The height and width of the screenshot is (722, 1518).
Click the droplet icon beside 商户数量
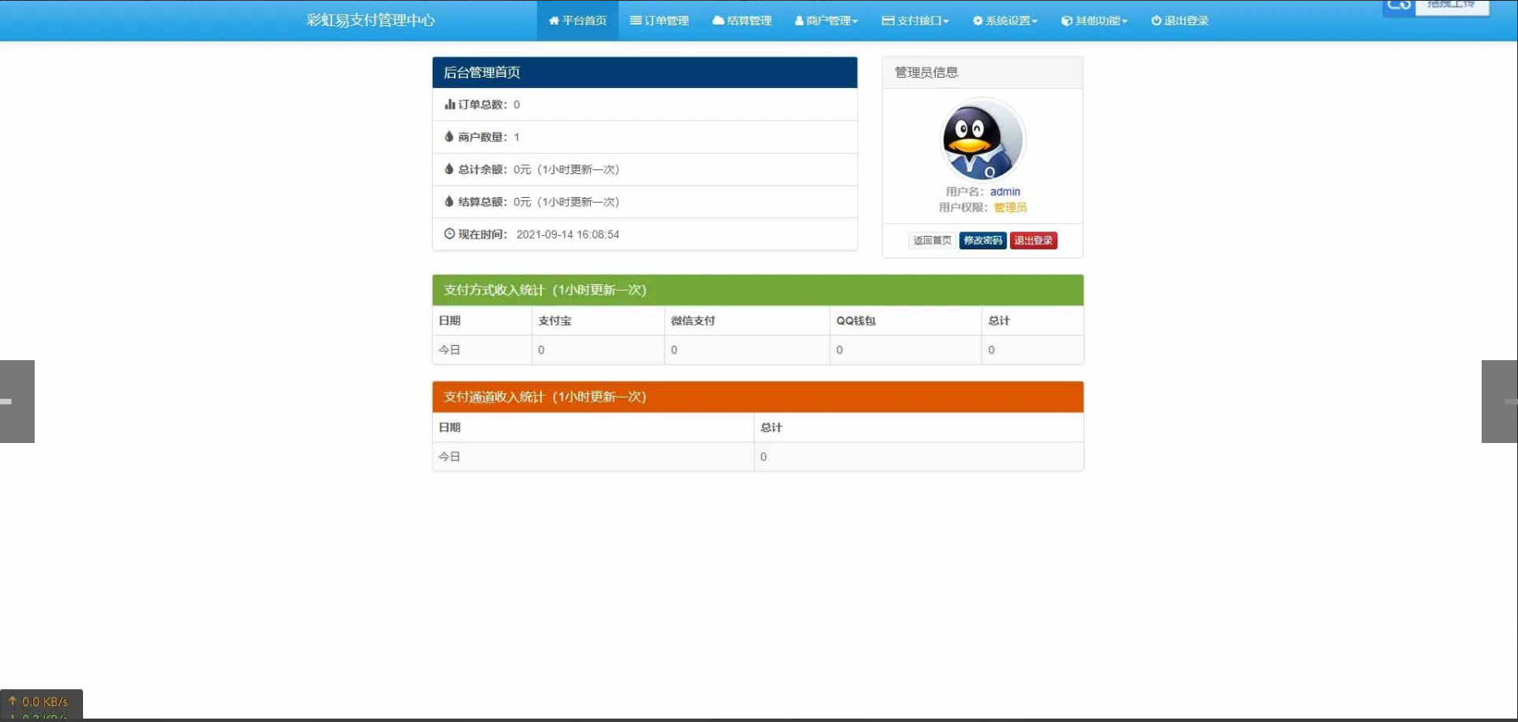pos(449,136)
